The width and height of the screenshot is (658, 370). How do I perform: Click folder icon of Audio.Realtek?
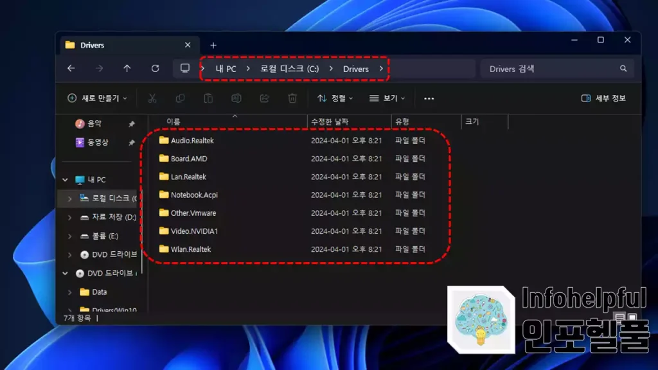pos(164,140)
